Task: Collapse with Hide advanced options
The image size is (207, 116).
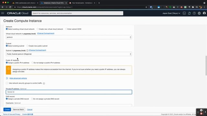Action: coord(18,78)
